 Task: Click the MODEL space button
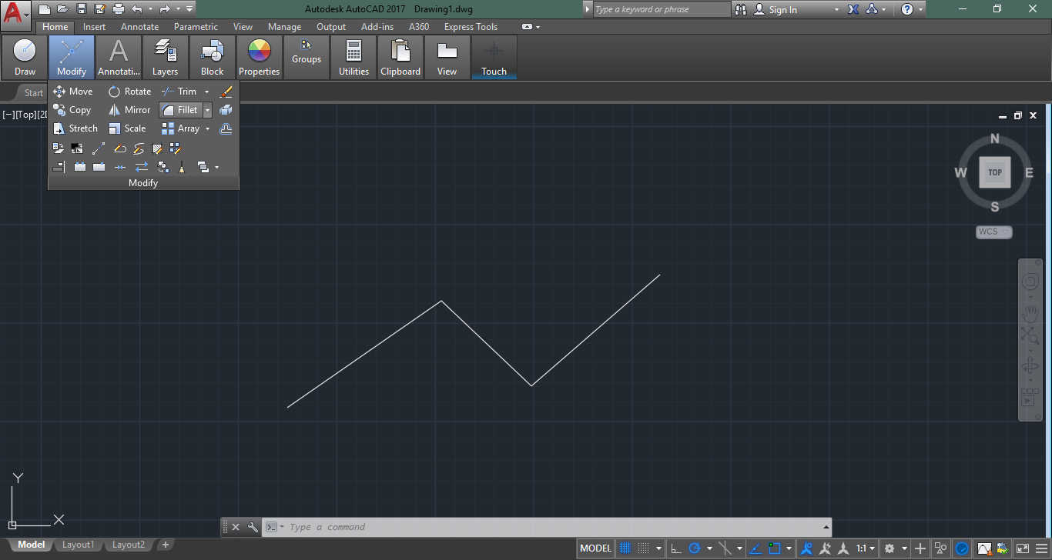(595, 548)
